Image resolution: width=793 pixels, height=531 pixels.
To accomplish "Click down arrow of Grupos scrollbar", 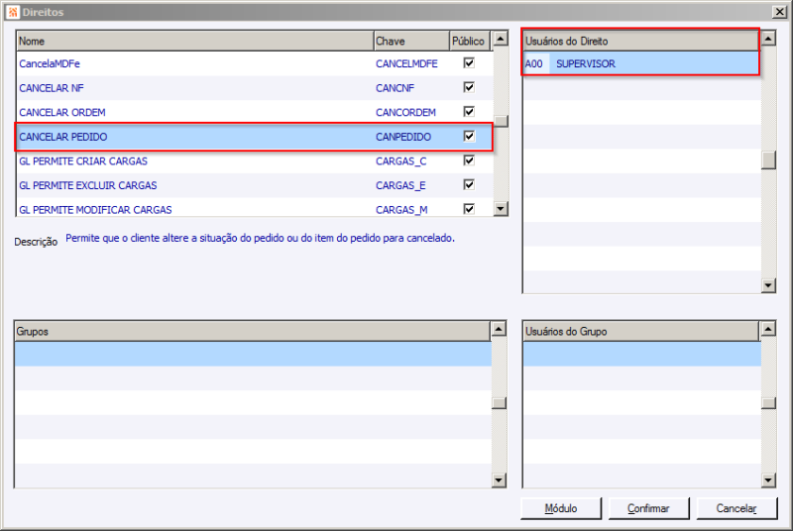I will tap(499, 479).
